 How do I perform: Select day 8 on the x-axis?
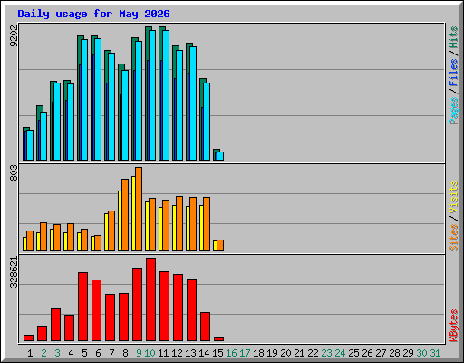point(125,353)
